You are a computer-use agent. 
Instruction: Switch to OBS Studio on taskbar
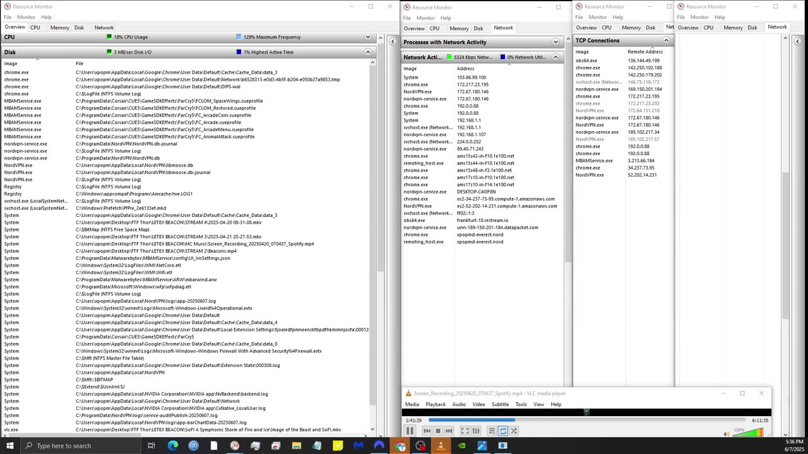[x=420, y=446]
